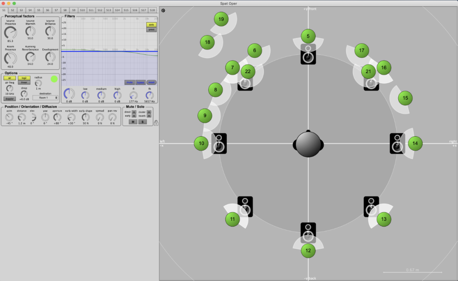The image size is (458, 281).
Task: Click the distance knob
Action: 22,117
